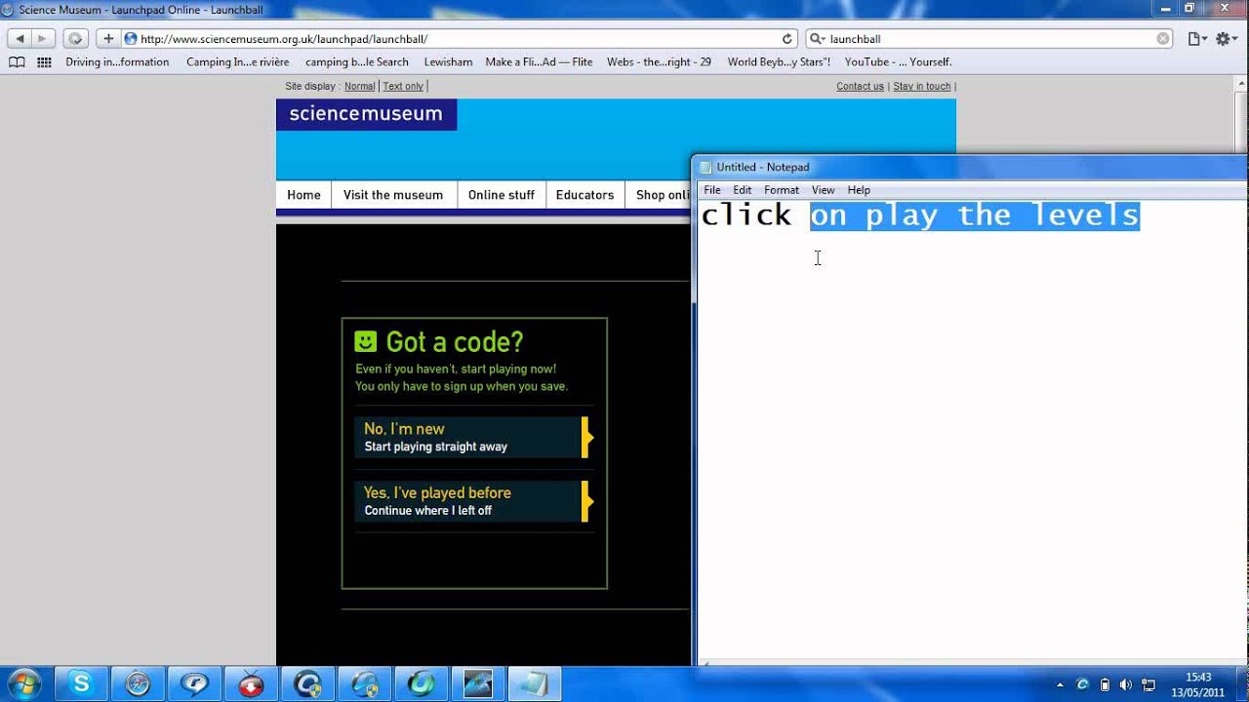Open the Webs - the...right - 29 bookmark
Screen dimensions: 1249x702
(x=659, y=61)
